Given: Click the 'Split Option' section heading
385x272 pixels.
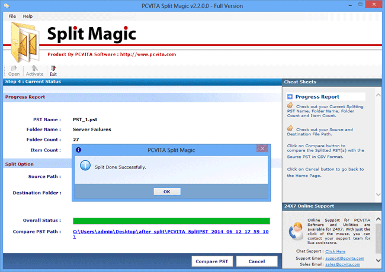Looking at the screenshot, I should click(20, 164).
